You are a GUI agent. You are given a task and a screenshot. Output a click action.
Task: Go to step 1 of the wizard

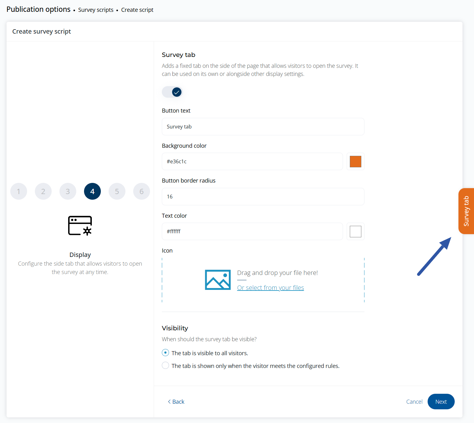(x=19, y=191)
